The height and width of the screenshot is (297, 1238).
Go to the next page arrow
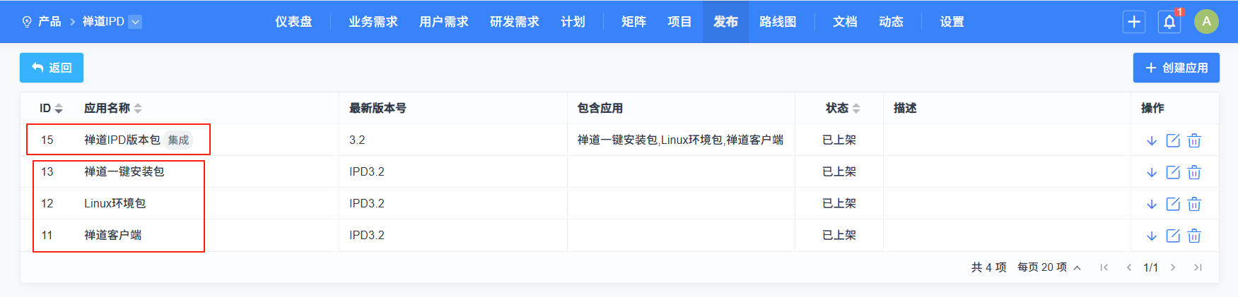[1173, 267]
